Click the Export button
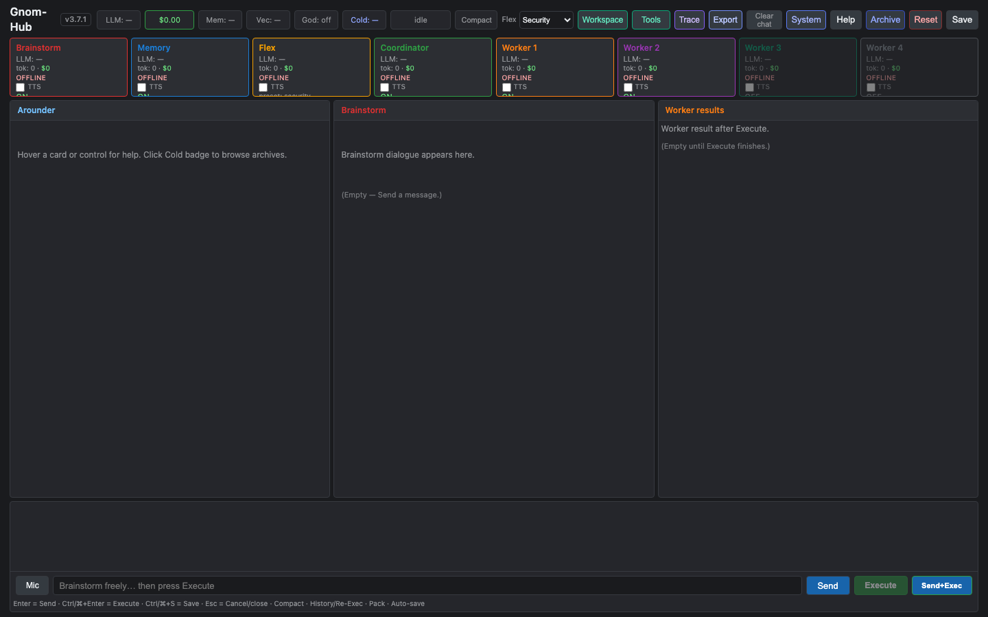This screenshot has width=988, height=617. click(x=725, y=20)
